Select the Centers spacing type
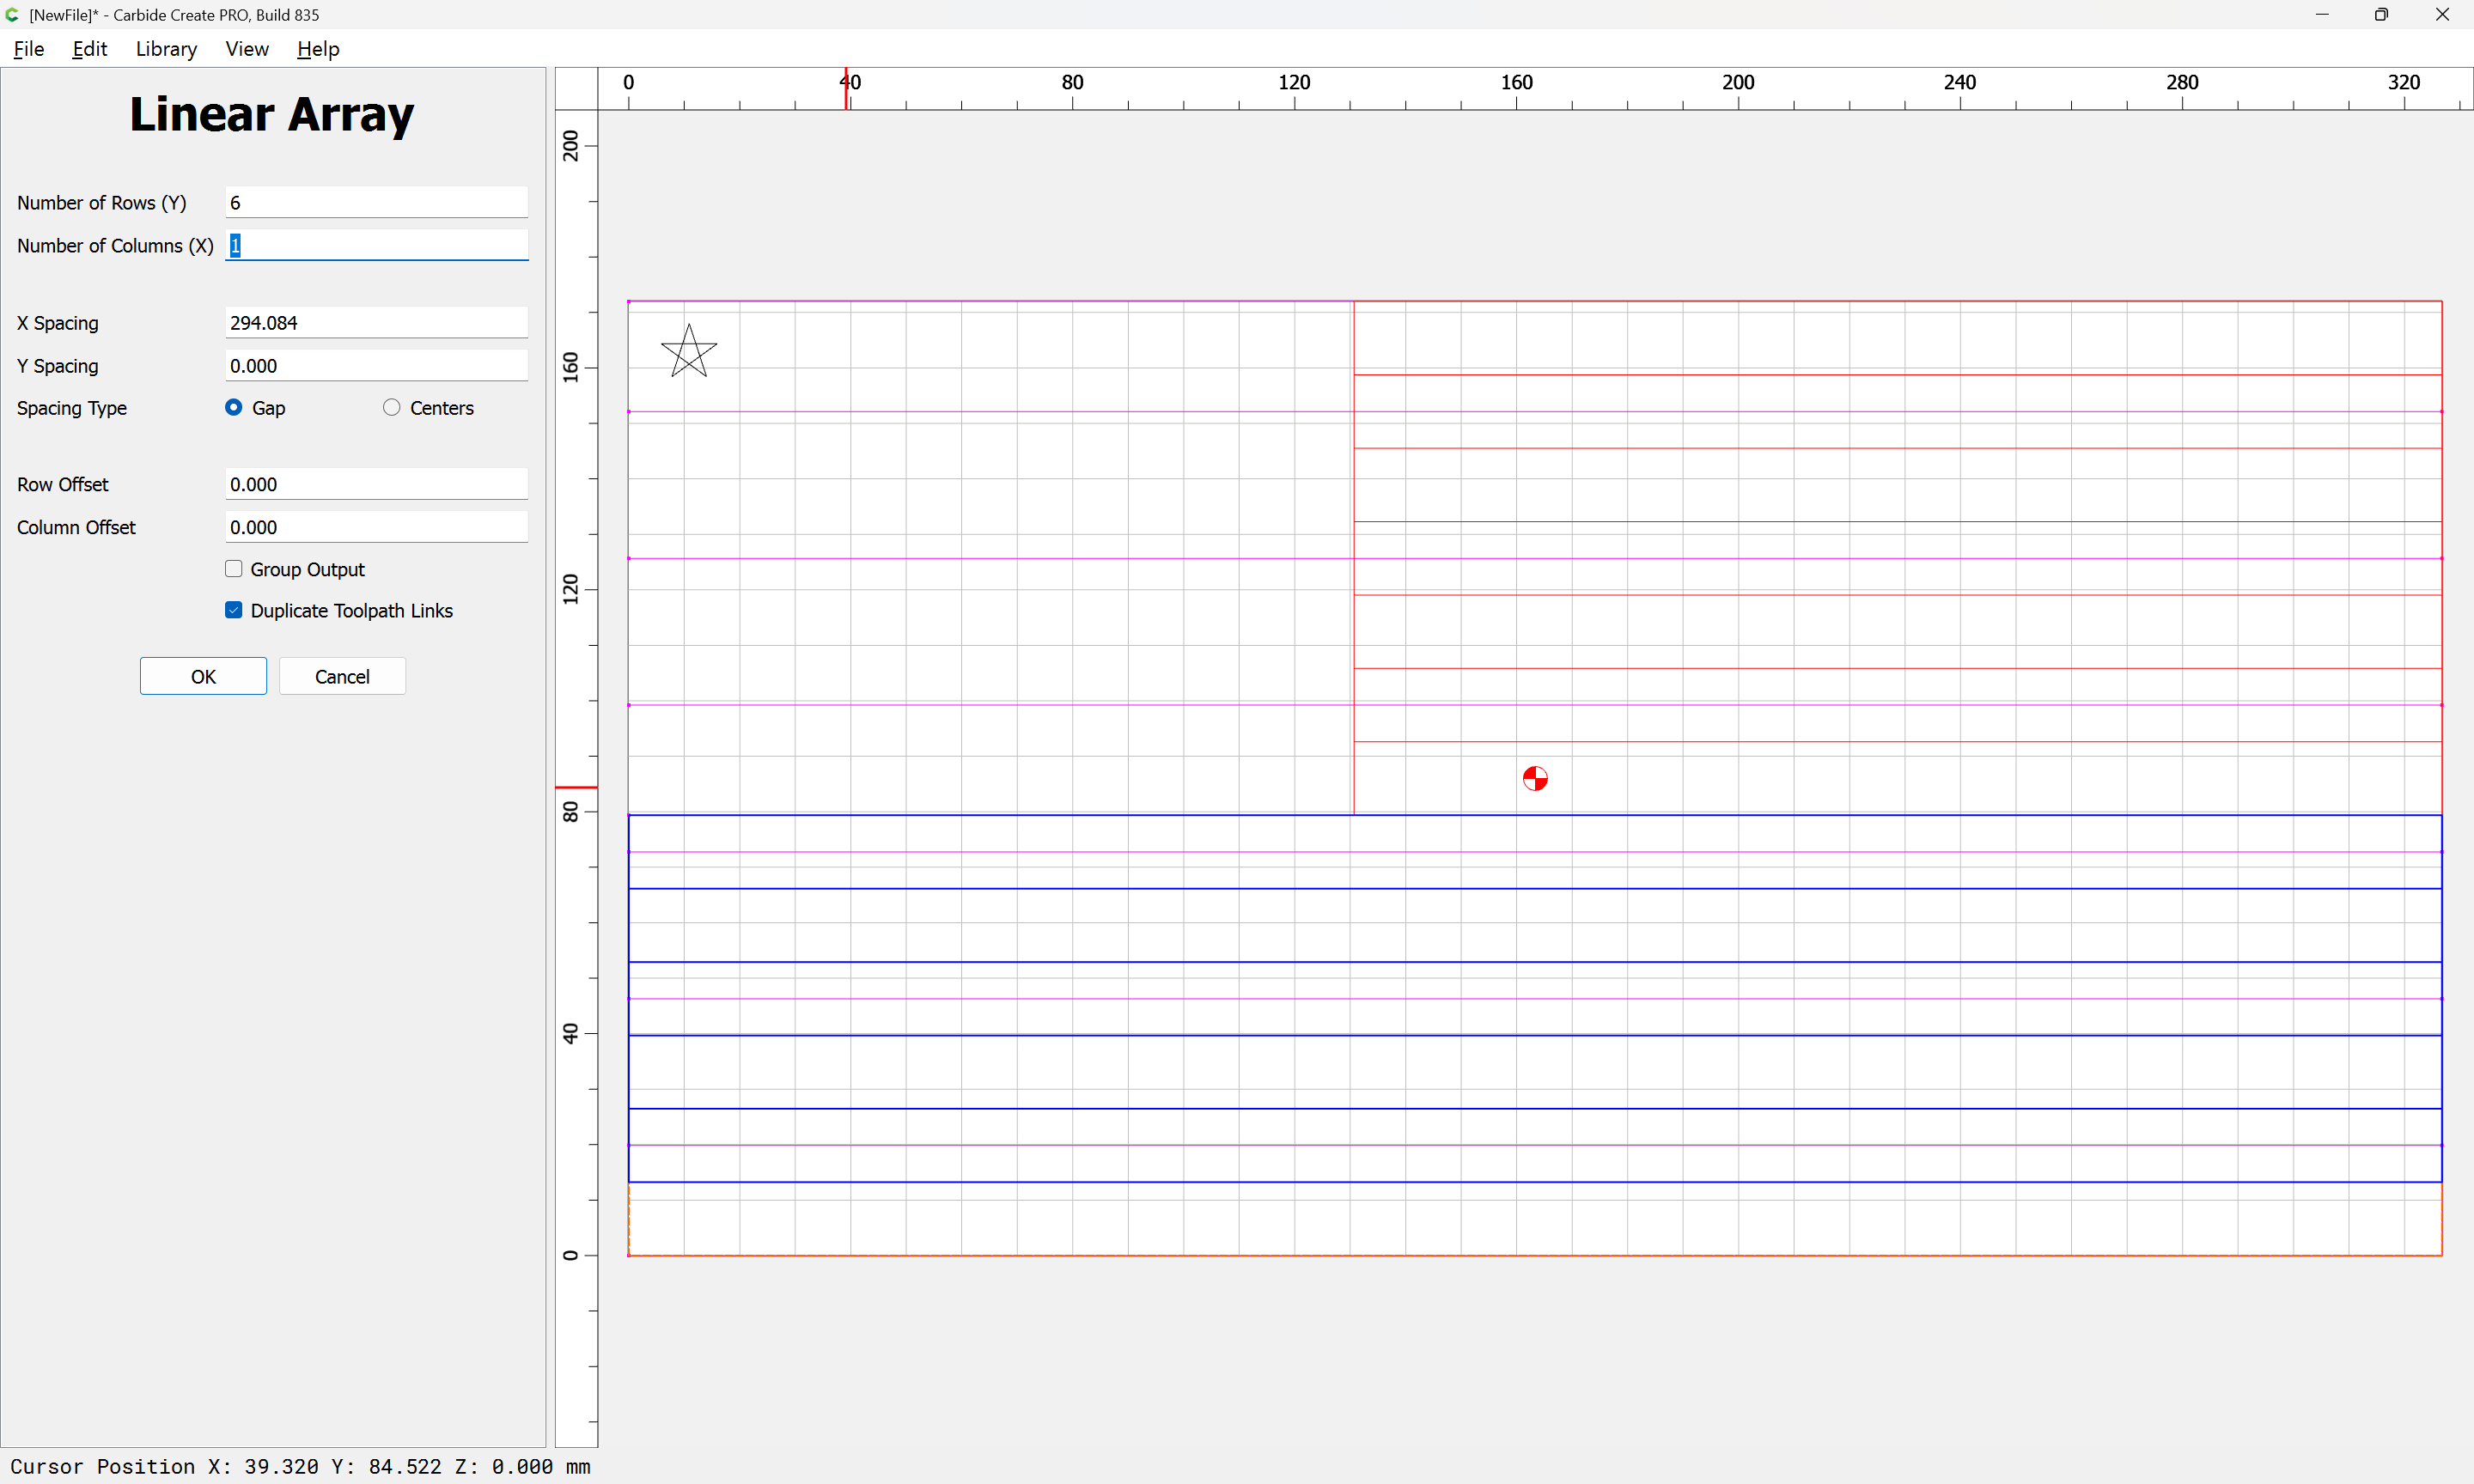This screenshot has width=2474, height=1484. point(392,407)
